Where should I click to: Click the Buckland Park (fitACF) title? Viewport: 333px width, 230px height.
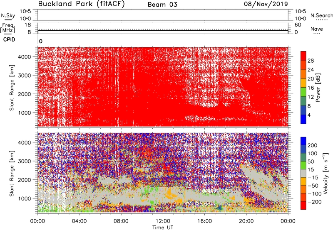click(x=81, y=4)
